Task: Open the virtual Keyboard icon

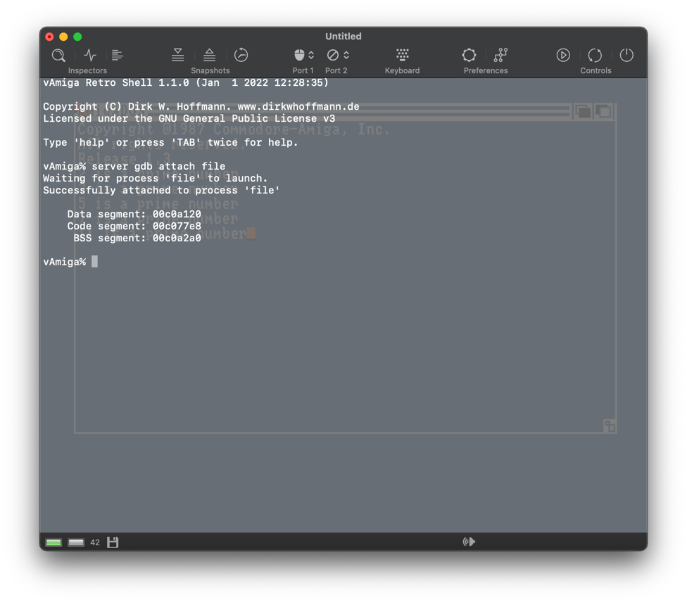Action: (x=402, y=55)
